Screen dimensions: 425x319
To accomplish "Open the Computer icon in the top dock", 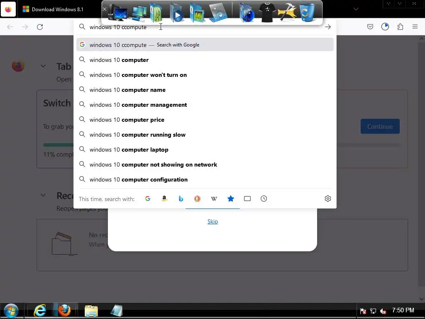I will (x=117, y=12).
